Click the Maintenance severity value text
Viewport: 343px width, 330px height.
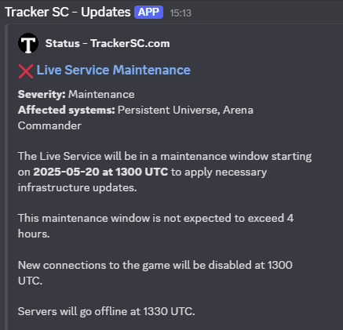point(101,94)
